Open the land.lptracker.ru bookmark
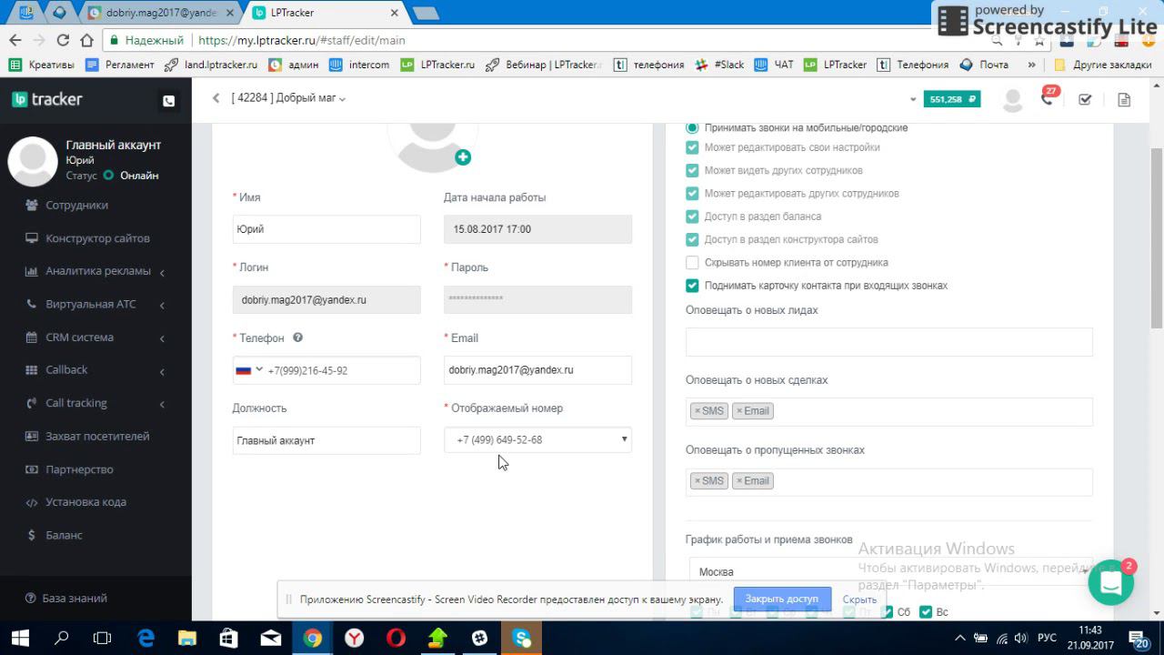The width and height of the screenshot is (1164, 655). (212, 65)
